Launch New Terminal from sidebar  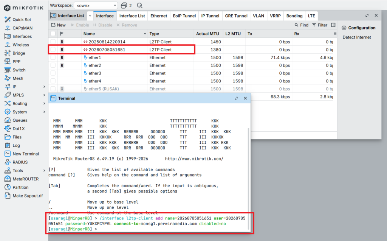pos(22,154)
